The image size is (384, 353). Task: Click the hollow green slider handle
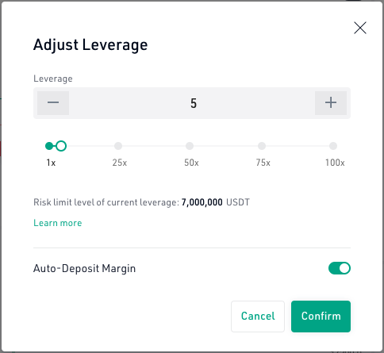click(61, 146)
